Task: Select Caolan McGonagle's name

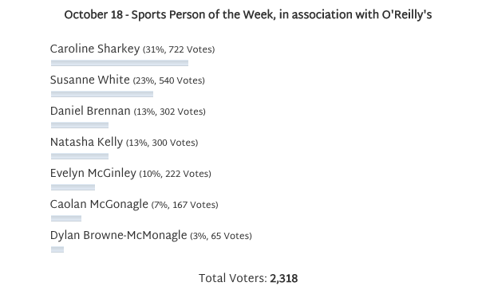Action: (99, 204)
